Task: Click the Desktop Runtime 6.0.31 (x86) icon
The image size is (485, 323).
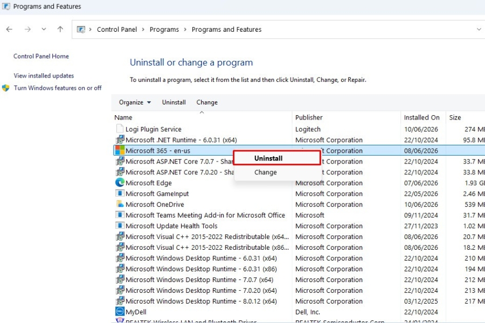Action: click(x=120, y=269)
